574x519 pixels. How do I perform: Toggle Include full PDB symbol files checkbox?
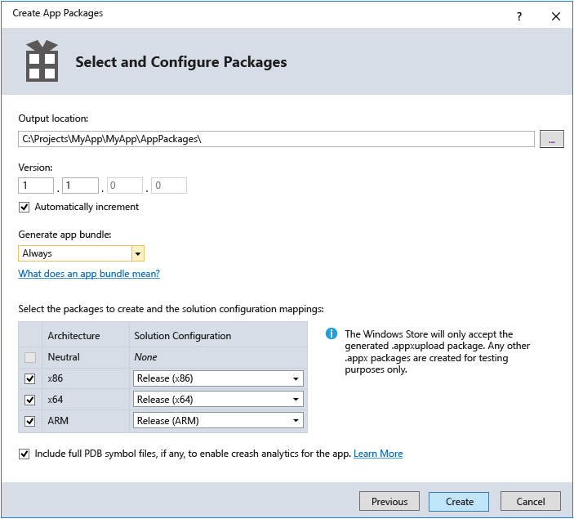pyautogui.click(x=24, y=454)
